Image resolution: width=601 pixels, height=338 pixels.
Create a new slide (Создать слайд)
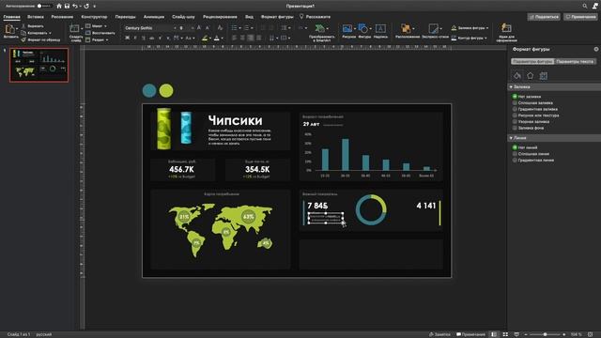point(75,33)
